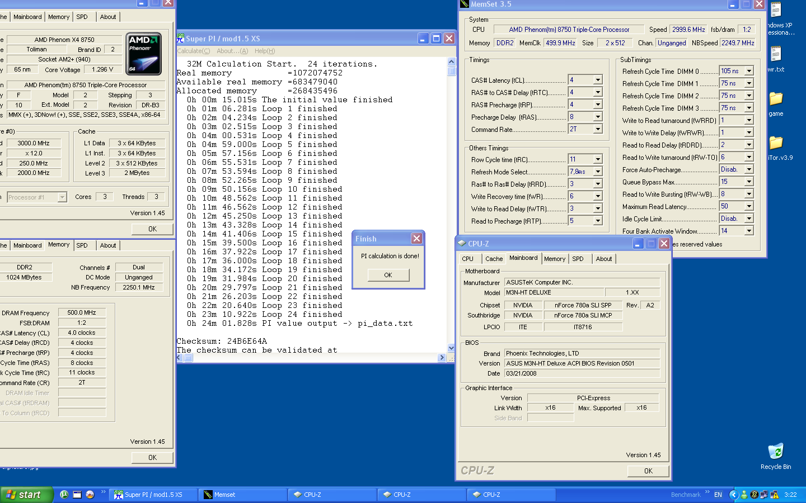Open Read to Precharge (tRTP) dropdown
The height and width of the screenshot is (503, 806).
(598, 221)
